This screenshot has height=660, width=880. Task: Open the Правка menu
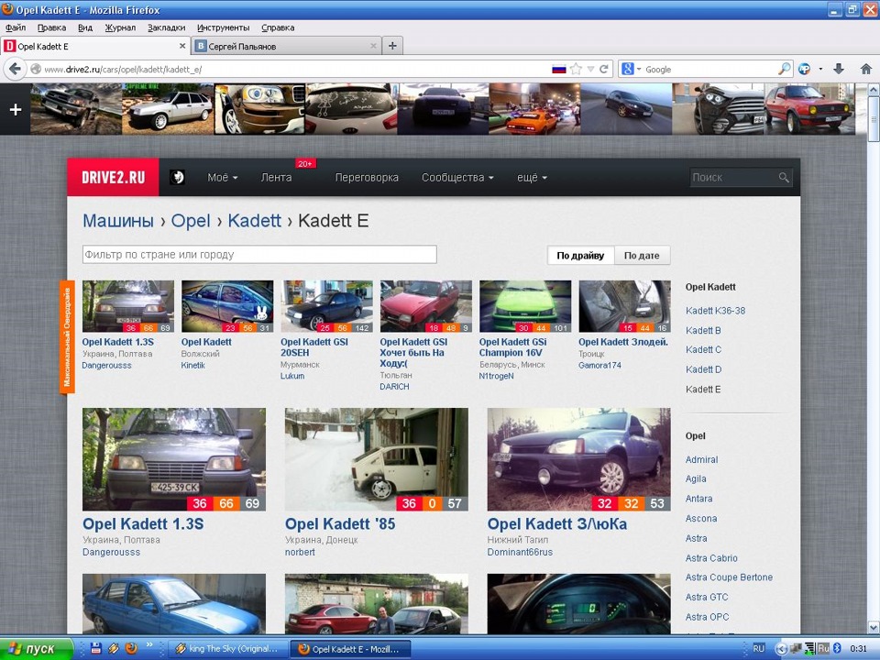(x=51, y=27)
